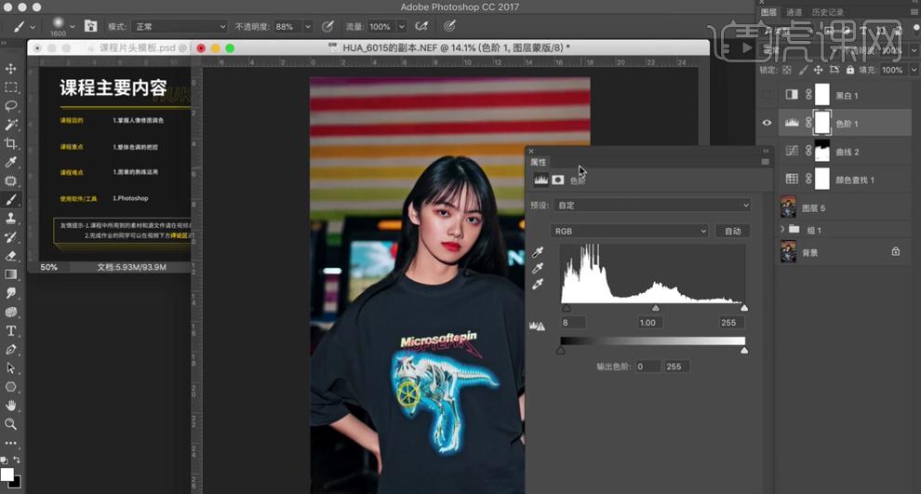Viewport: 921px width, 494px height.
Task: Select the Zoom magnifier tool
Action: (x=10, y=424)
